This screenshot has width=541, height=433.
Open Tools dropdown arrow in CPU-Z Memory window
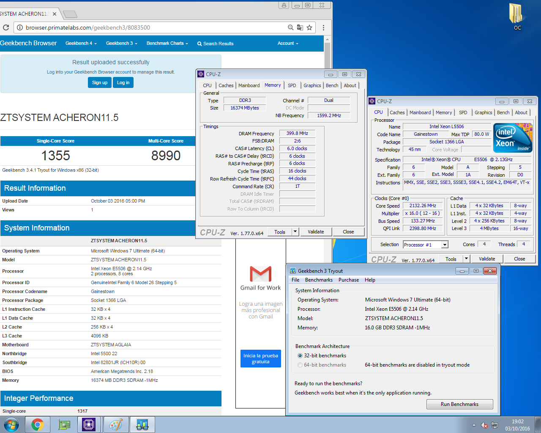click(295, 232)
